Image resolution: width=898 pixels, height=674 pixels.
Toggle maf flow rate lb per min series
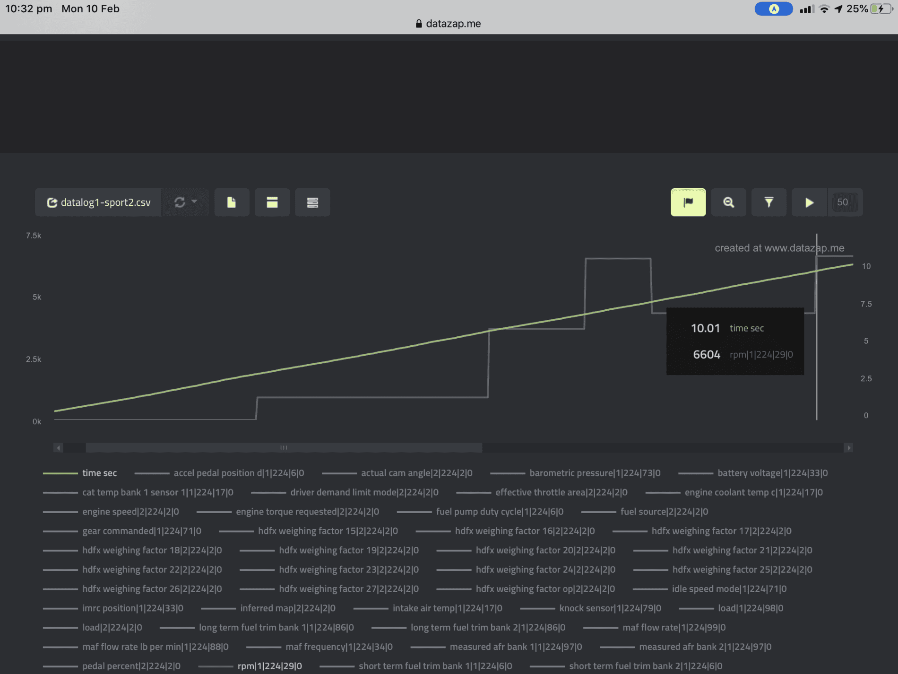[x=136, y=647]
